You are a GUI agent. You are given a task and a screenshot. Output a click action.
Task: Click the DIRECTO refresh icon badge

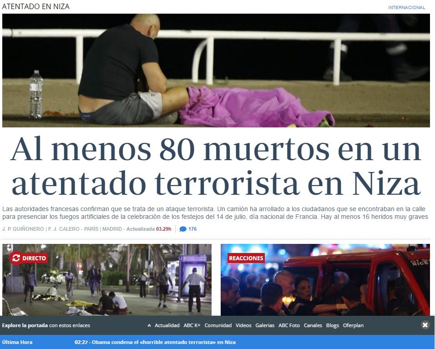(x=16, y=258)
